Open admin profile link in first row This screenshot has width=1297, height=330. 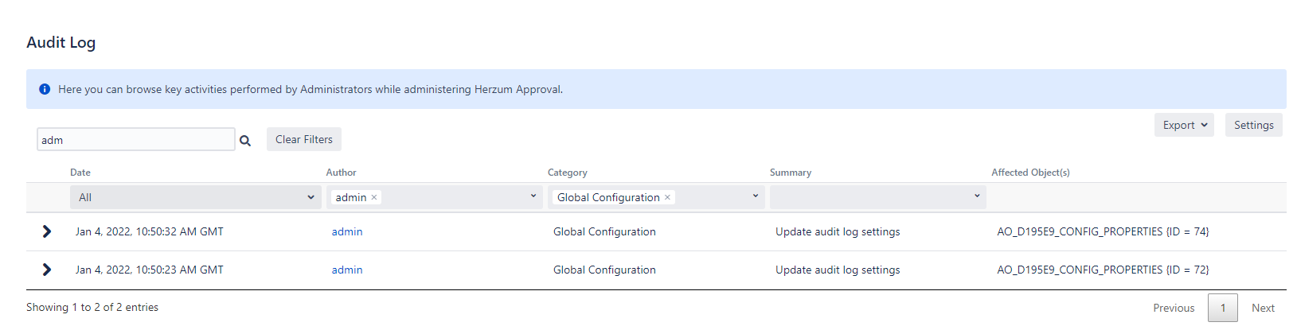pos(347,231)
